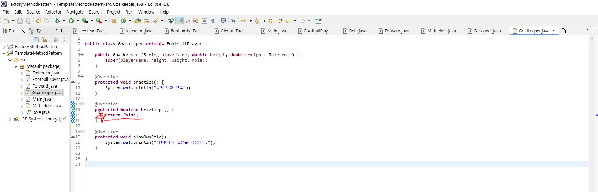
Task: Run the program with green play icon
Action: [x=71, y=21]
